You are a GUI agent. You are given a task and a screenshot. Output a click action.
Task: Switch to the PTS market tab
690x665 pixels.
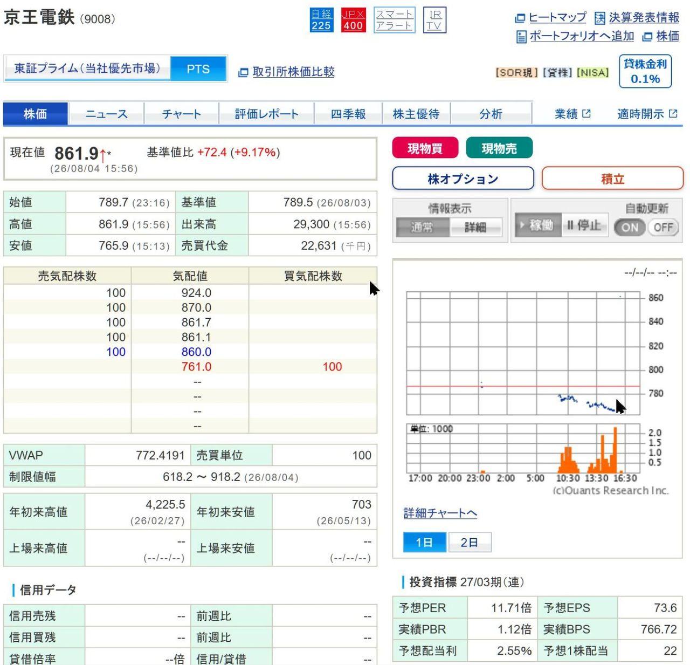tap(198, 68)
